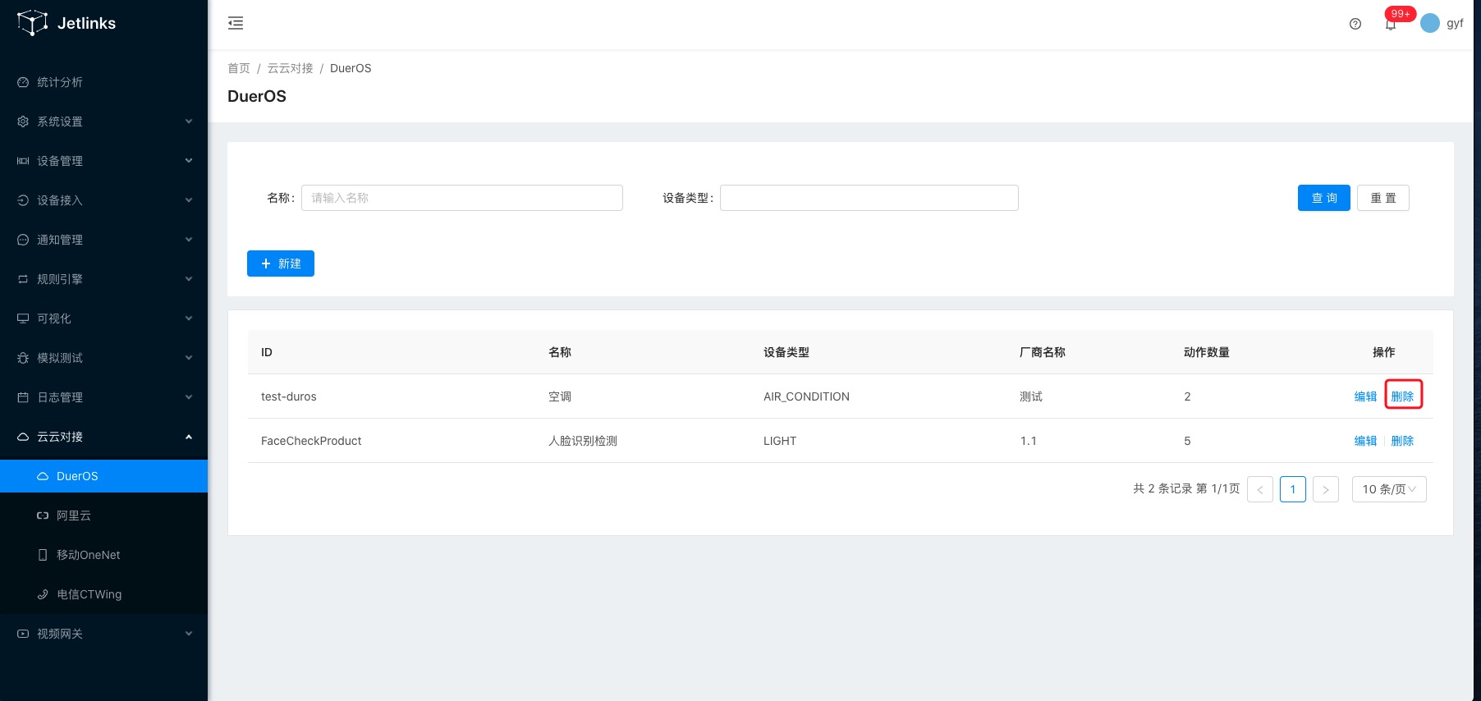Open 移动OneNet sidebar item
1481x701 pixels.
88,555
